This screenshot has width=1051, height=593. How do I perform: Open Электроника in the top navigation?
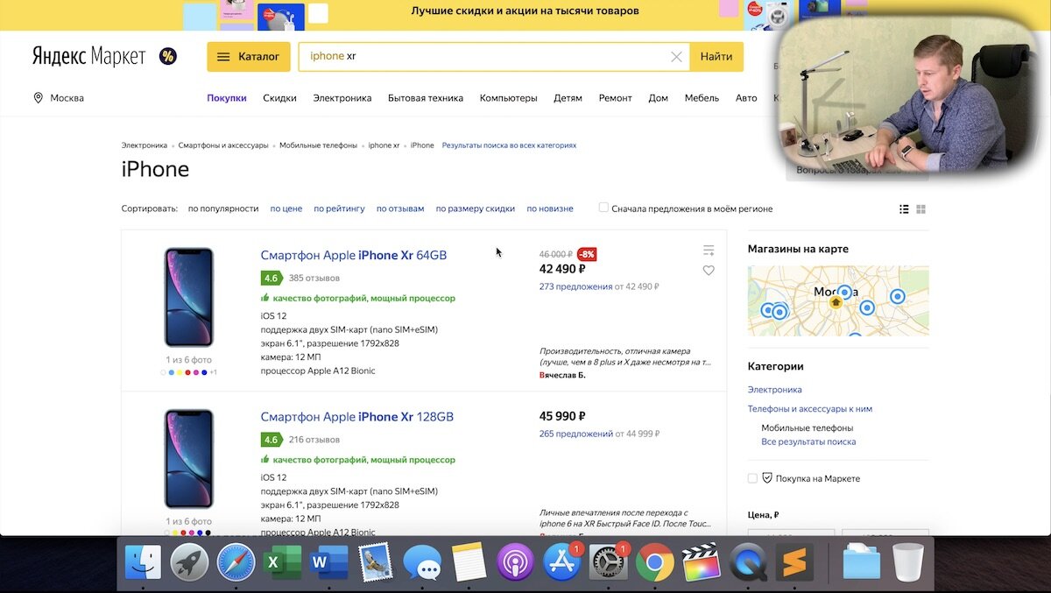[342, 98]
